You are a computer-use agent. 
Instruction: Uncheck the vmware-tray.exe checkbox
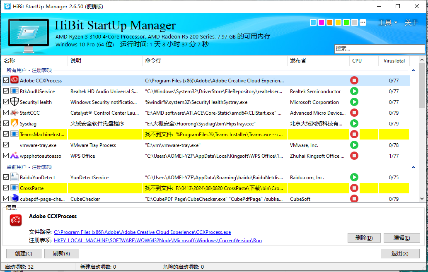[6, 145]
